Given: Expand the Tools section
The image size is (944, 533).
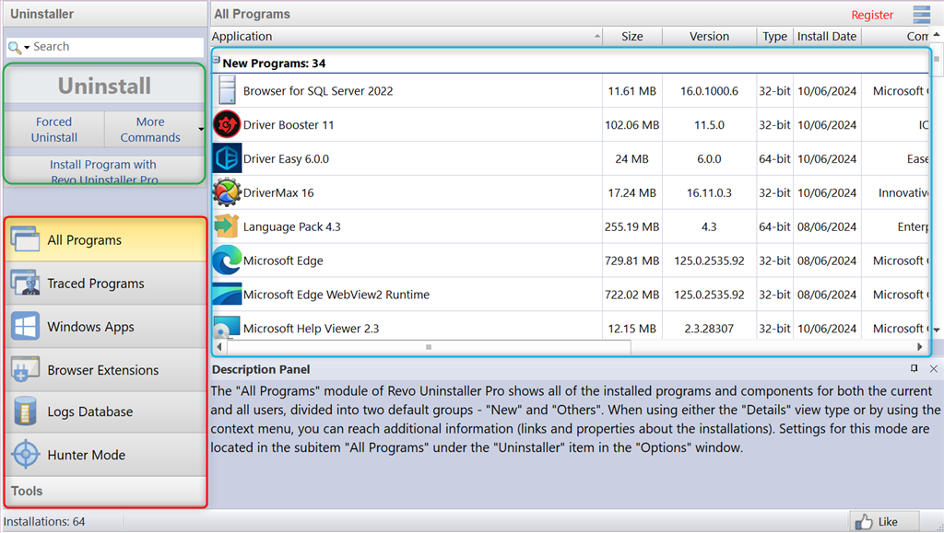Looking at the screenshot, I should pos(106,491).
